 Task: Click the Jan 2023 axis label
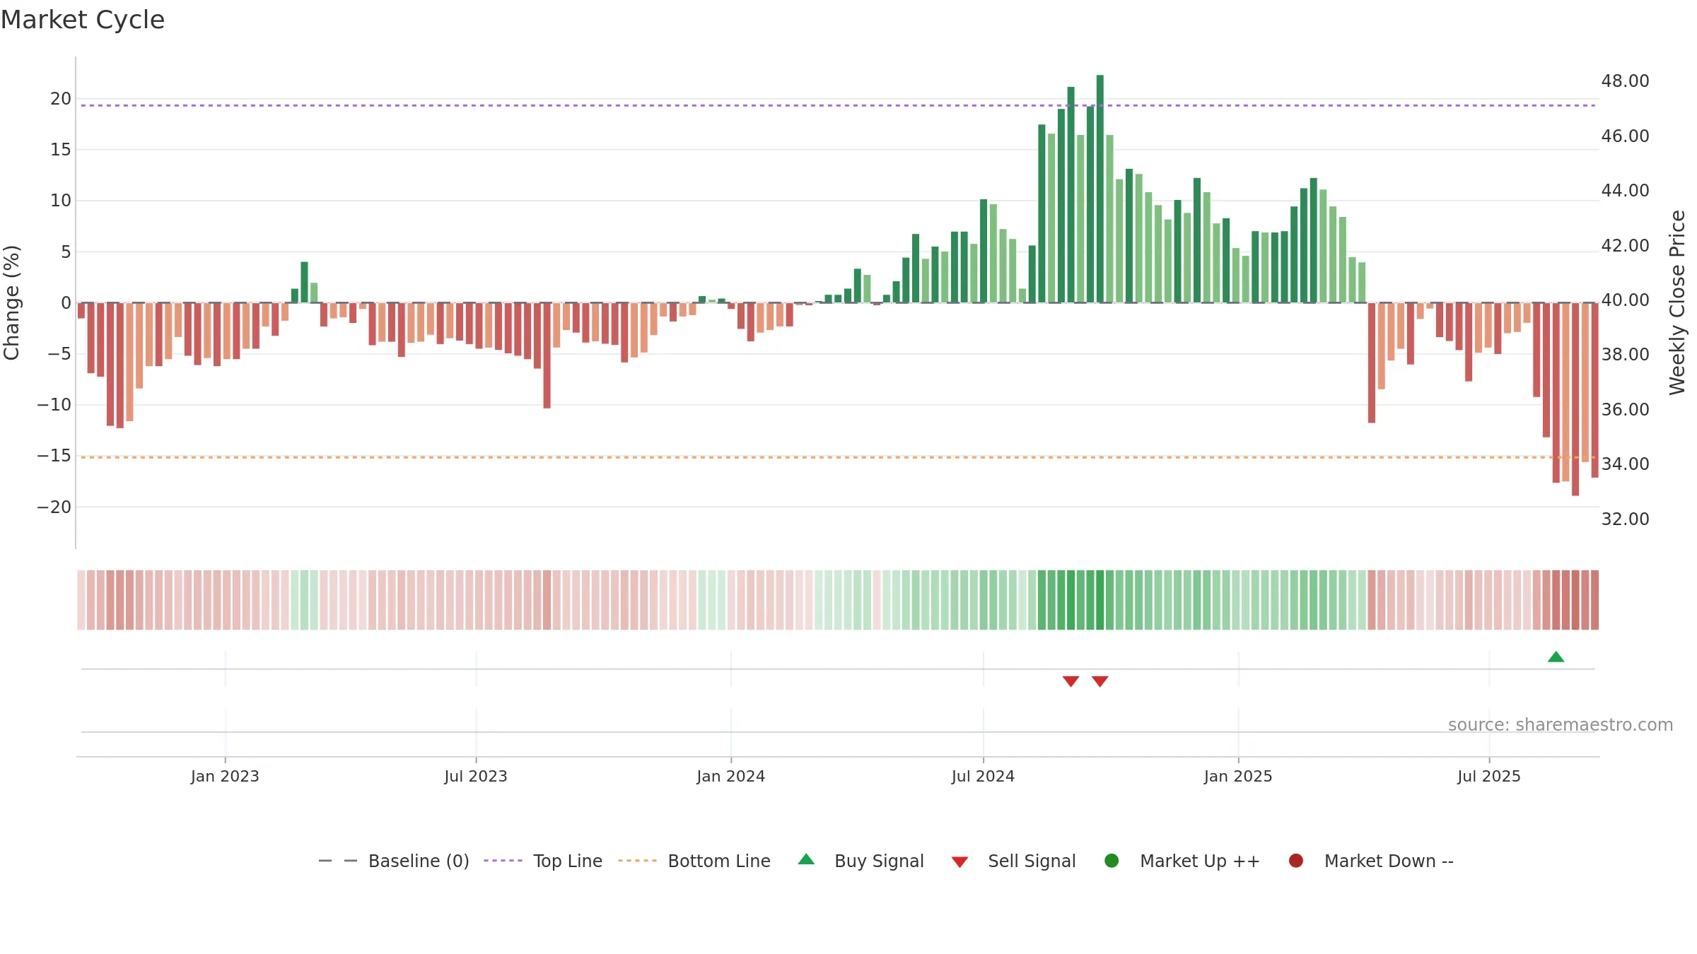[x=225, y=777]
